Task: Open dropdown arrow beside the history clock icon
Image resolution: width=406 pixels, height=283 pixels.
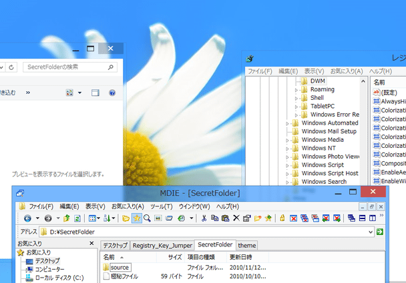Action: coord(192,218)
